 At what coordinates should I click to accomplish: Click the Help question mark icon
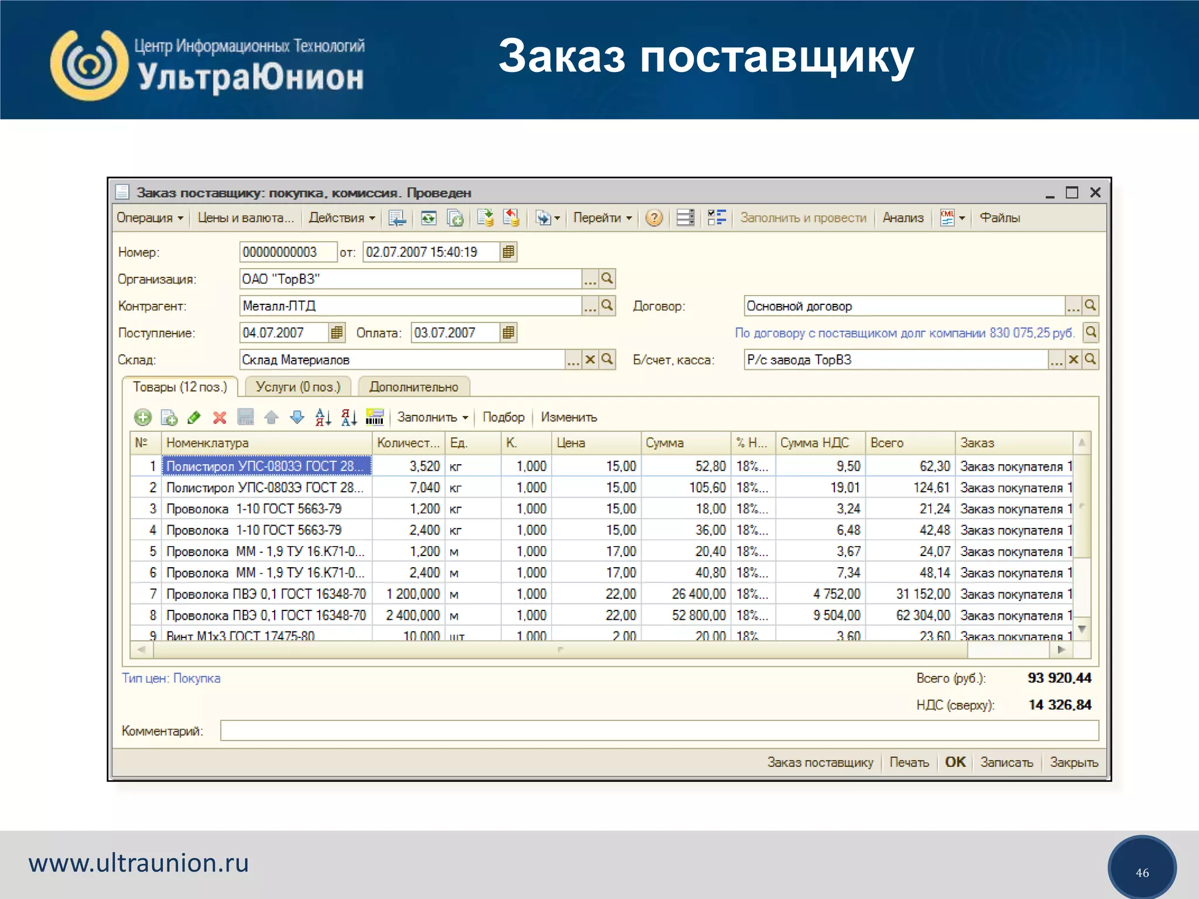pyautogui.click(x=654, y=218)
